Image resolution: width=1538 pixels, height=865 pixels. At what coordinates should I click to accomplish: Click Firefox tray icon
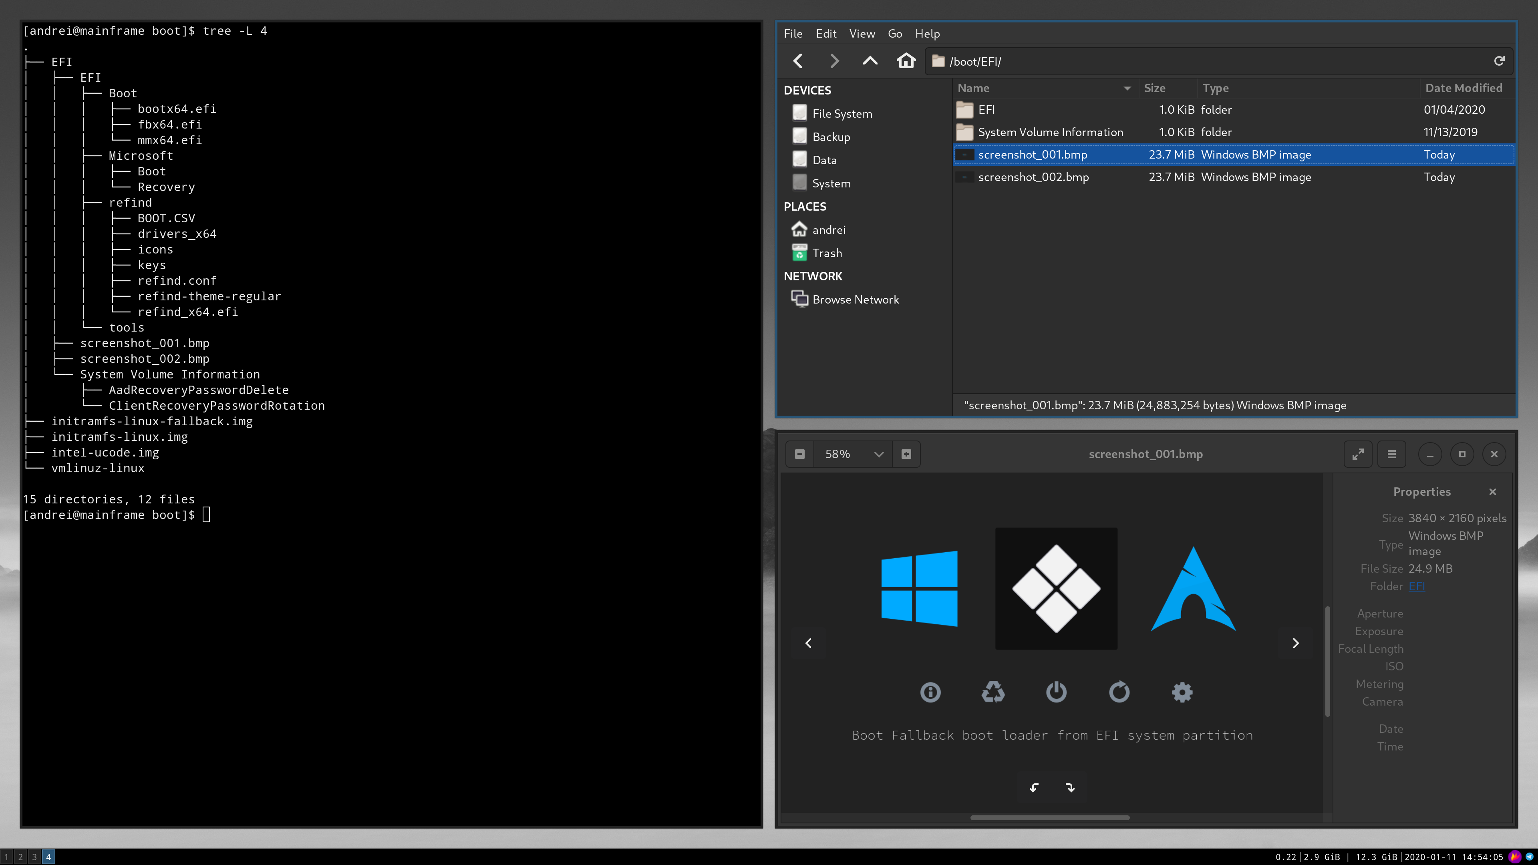[x=1515, y=857]
